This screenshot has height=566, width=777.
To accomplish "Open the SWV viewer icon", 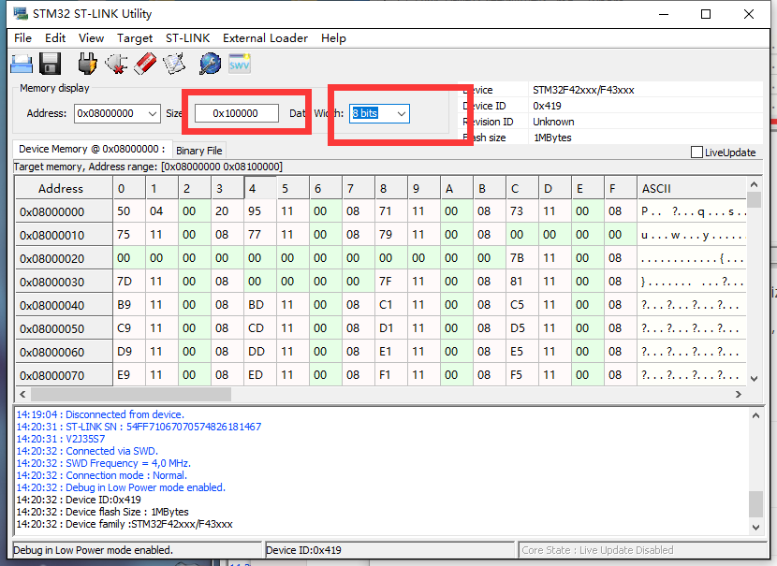I will [240, 64].
